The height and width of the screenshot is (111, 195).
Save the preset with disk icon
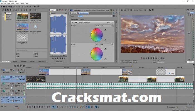tap(114, 16)
